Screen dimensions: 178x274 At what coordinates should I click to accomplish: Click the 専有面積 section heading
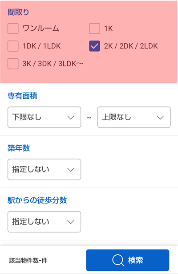(22, 96)
